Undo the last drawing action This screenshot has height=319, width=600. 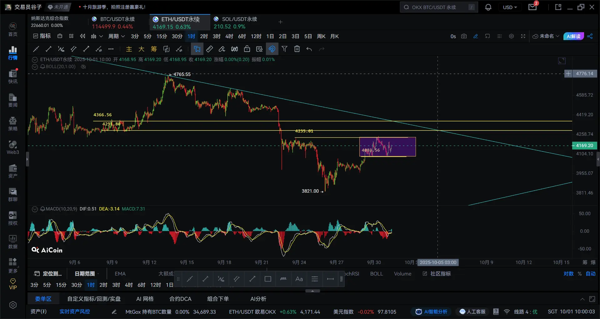pos(309,49)
